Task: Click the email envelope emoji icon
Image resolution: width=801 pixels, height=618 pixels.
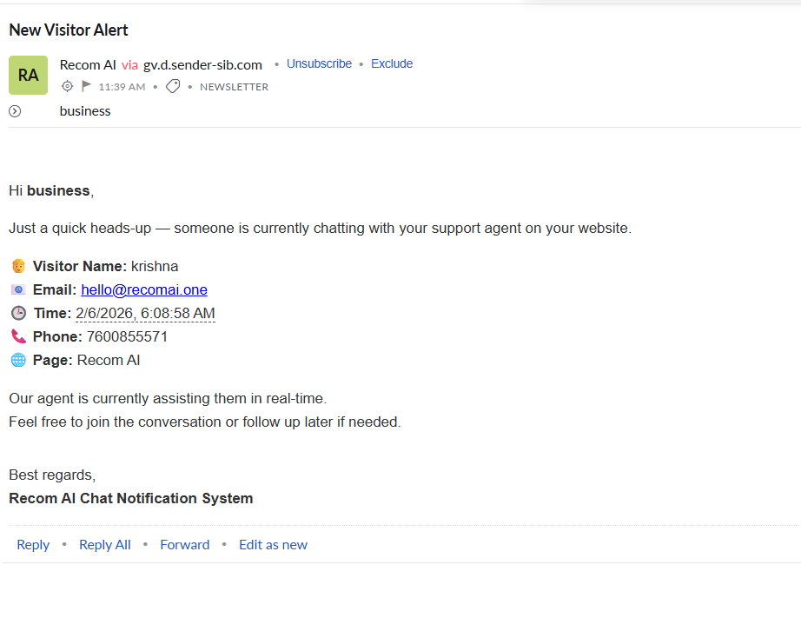Action: [x=18, y=289]
